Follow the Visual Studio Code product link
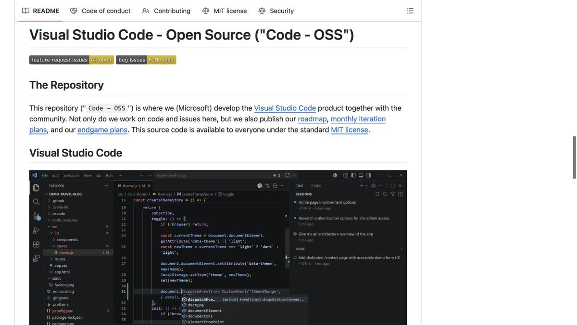 click(x=285, y=108)
